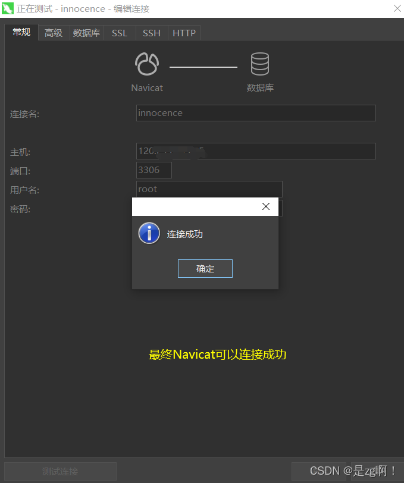Open the SSL tab
The width and height of the screenshot is (404, 483).
[120, 33]
